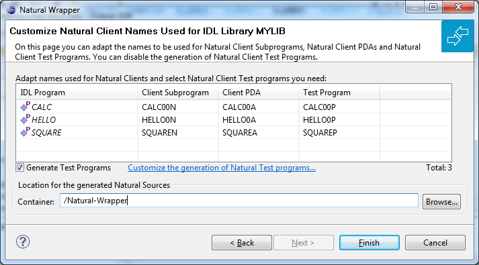Screen dimensions: 479x265
Task: Go to previous page with Back button
Action: [242, 242]
